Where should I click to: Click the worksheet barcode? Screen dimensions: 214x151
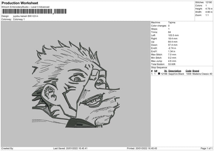(x=34, y=11)
